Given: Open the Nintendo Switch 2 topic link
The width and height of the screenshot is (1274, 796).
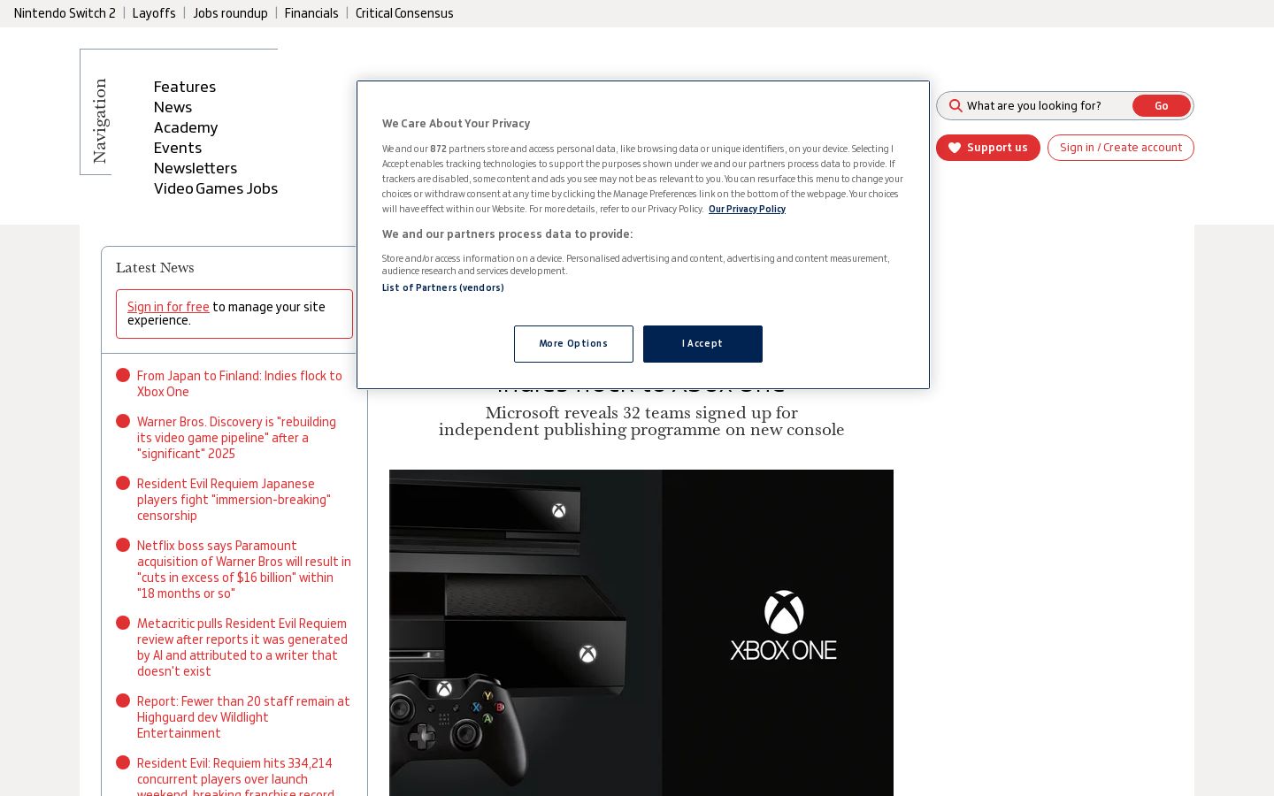Looking at the screenshot, I should click(x=65, y=13).
